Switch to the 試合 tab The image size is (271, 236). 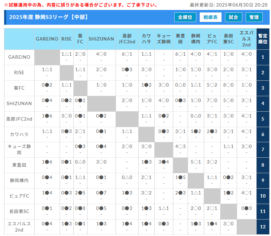(x=233, y=17)
